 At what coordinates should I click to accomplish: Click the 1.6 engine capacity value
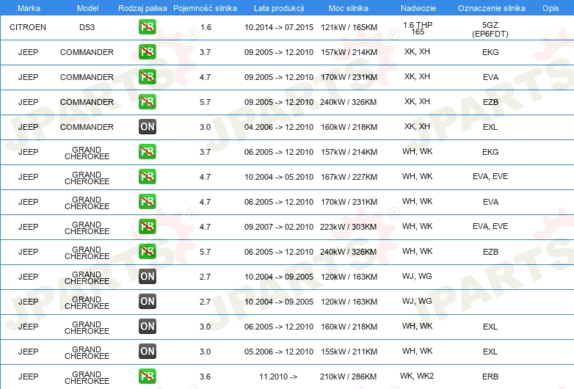[206, 27]
